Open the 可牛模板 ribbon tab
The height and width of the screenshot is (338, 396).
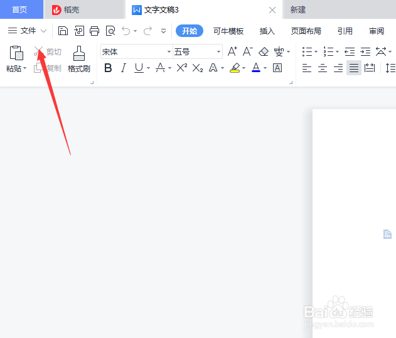click(x=228, y=31)
